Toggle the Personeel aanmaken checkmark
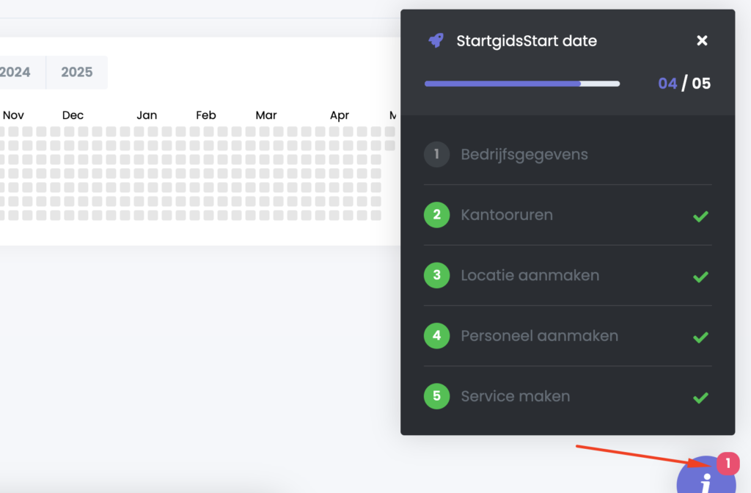Viewport: 751px width, 493px height. pyautogui.click(x=700, y=337)
